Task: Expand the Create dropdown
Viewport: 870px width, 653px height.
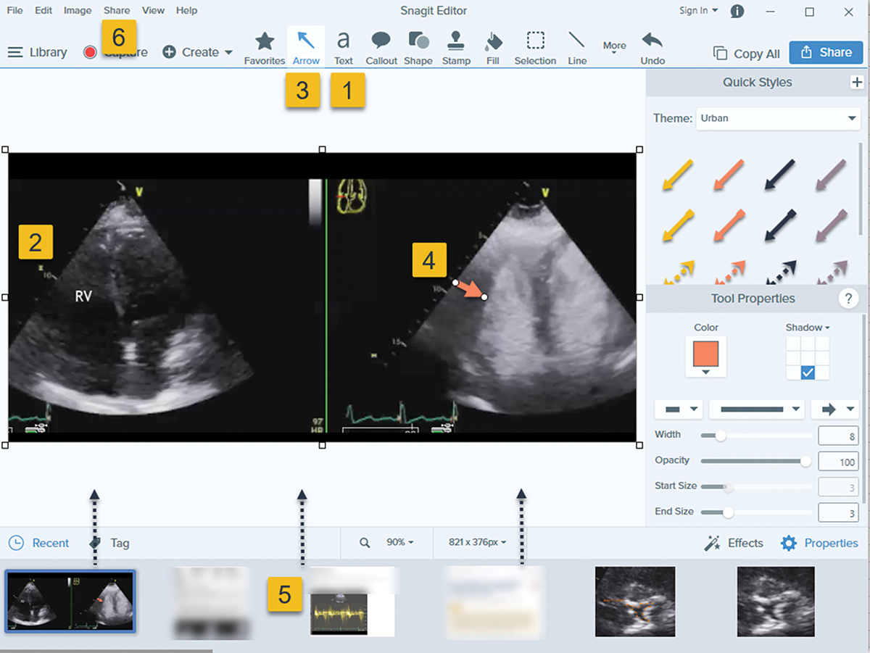Action: 198,52
